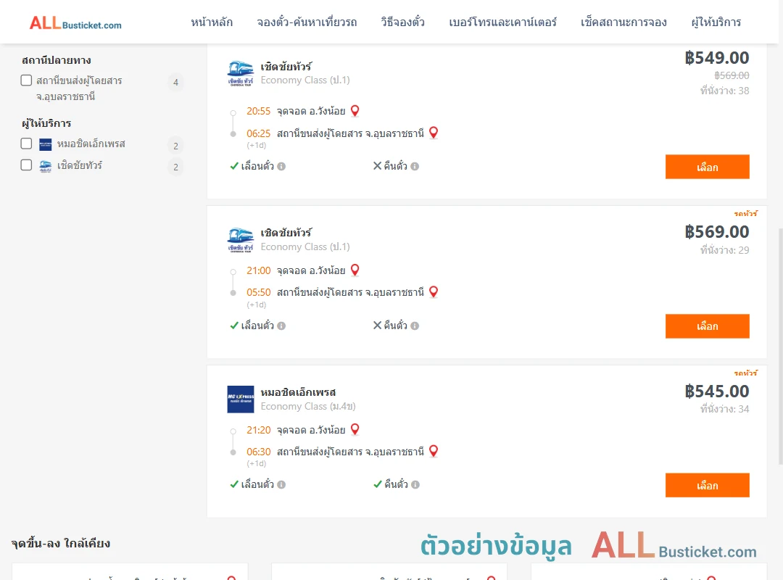This screenshot has height=580, width=783.
Task: Click the ALL Busticket.com logo
Action: tap(75, 23)
